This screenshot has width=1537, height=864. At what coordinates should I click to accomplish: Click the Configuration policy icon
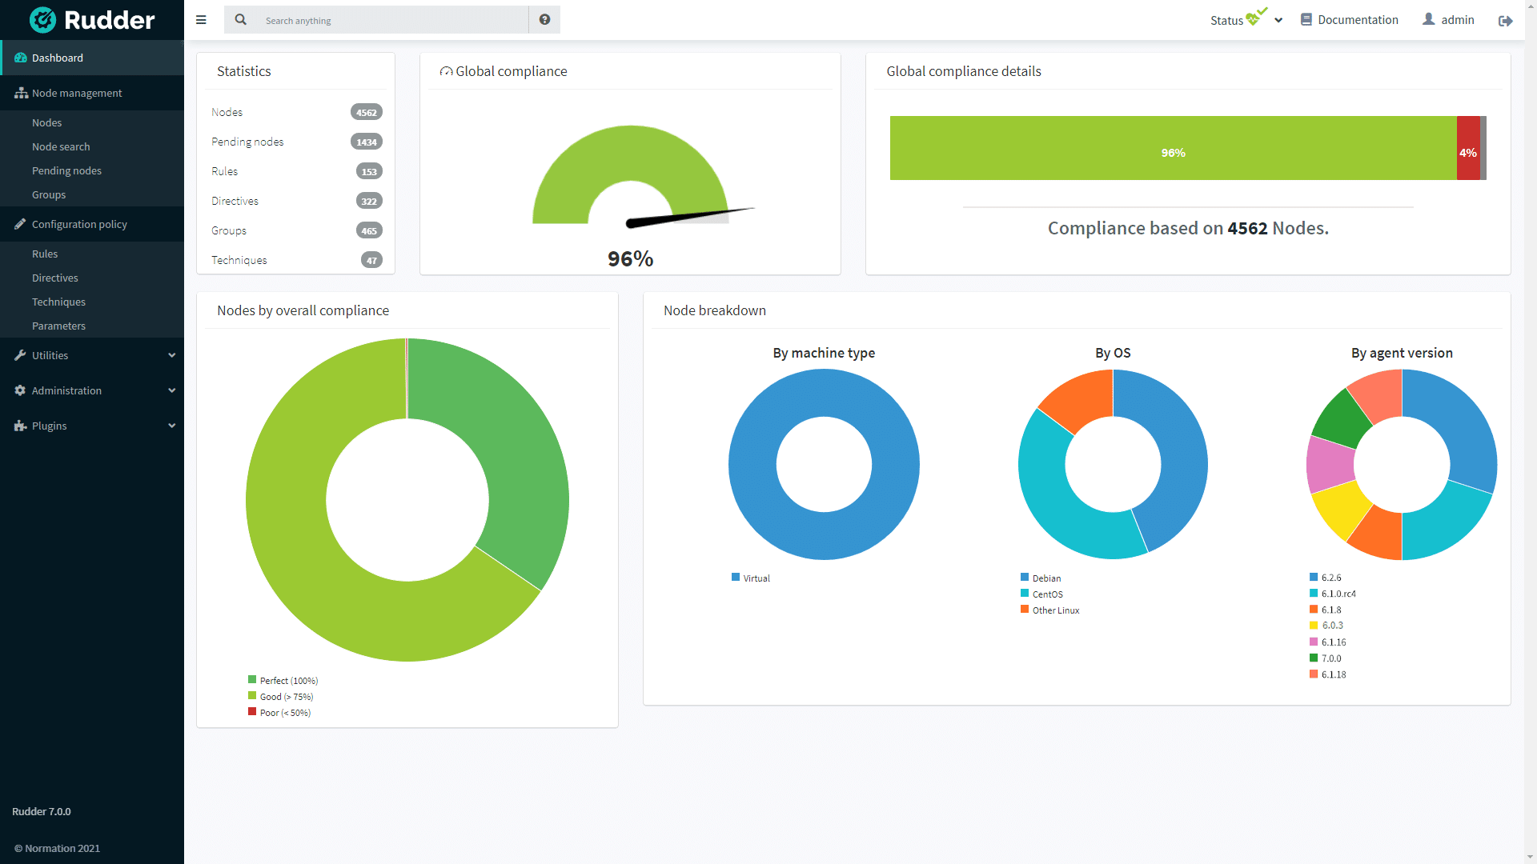(19, 224)
